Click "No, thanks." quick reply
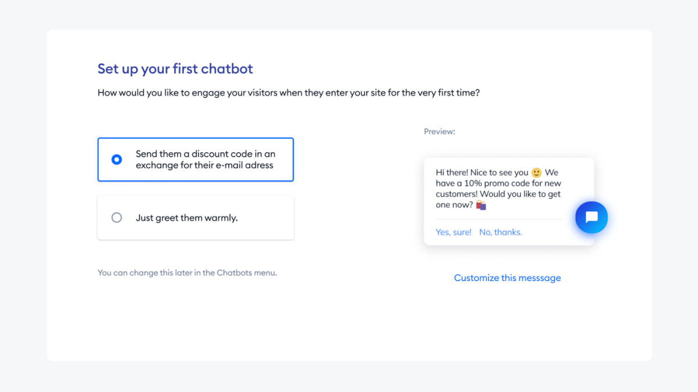698x392 pixels. tap(500, 232)
